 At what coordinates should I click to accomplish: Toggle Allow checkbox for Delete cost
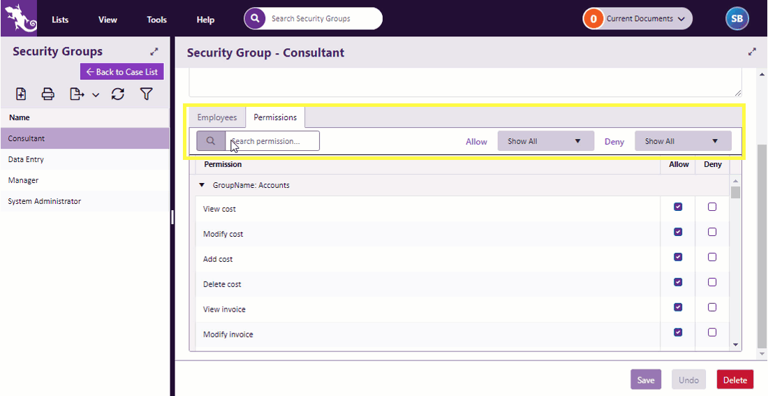click(x=678, y=282)
